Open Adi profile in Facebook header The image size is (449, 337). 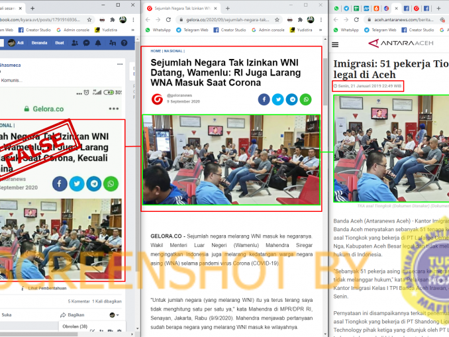(16, 43)
